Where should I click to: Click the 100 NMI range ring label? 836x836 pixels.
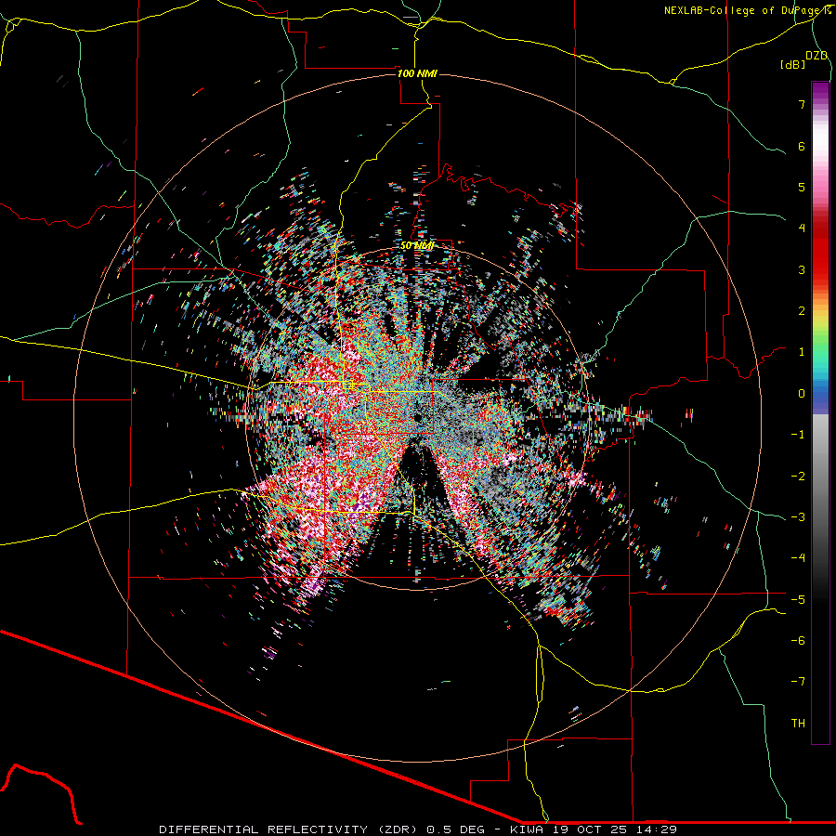click(417, 73)
